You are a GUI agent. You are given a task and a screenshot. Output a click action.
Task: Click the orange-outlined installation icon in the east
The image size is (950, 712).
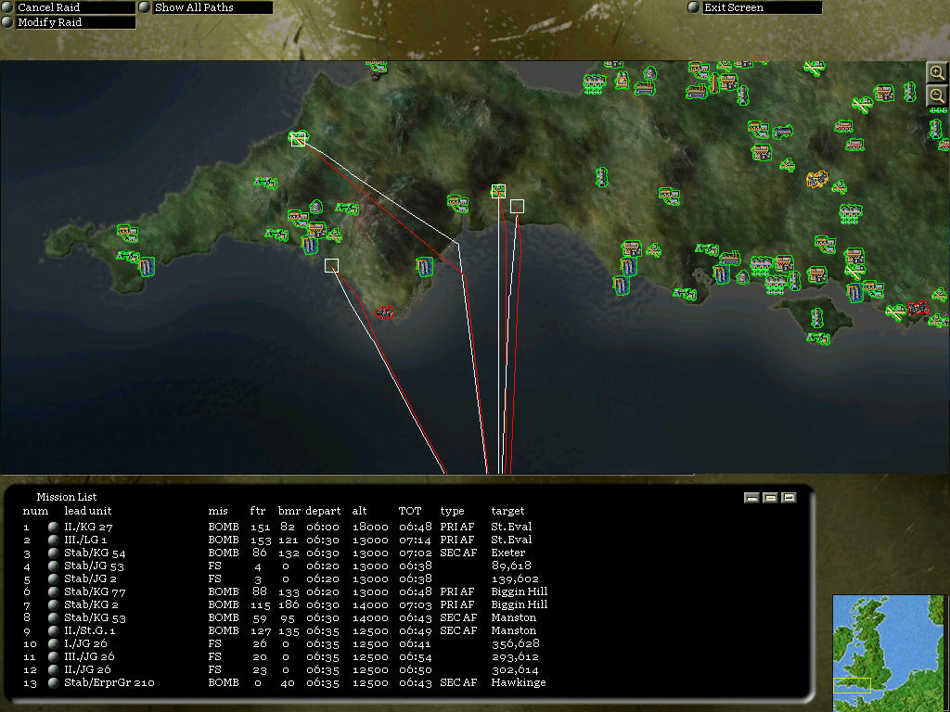[x=816, y=179]
